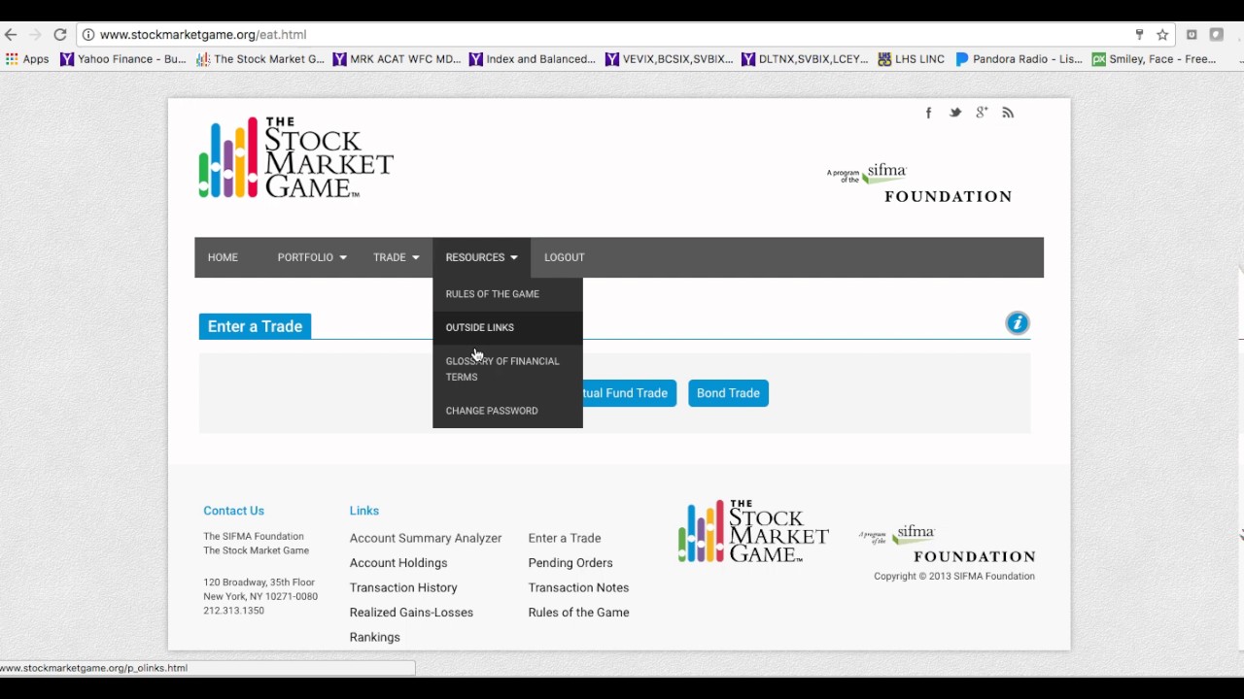Open Realized Gains-Losses footer link
Viewport: 1244px width, 699px height.
click(x=411, y=613)
